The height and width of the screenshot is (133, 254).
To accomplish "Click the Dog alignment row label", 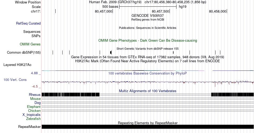I will (x=38, y=103).
